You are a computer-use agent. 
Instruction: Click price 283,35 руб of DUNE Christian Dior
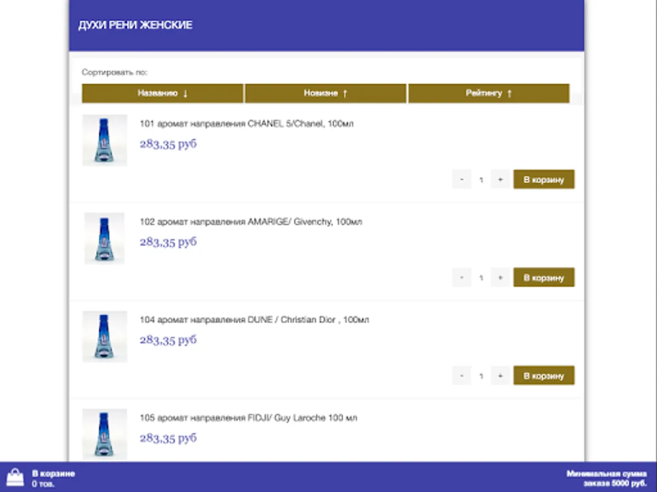pos(168,340)
